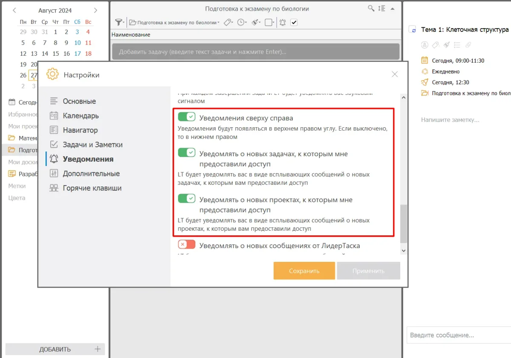Screen dimensions: 511x358
Task: Click the sort order icon beside search
Action: tap(381, 9)
